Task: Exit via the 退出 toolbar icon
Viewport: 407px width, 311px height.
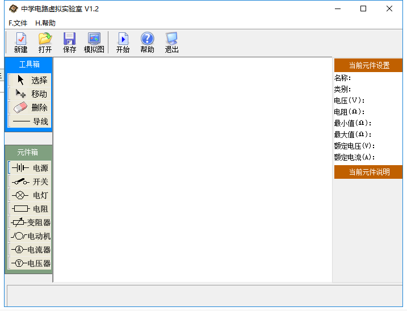Action: pyautogui.click(x=171, y=43)
